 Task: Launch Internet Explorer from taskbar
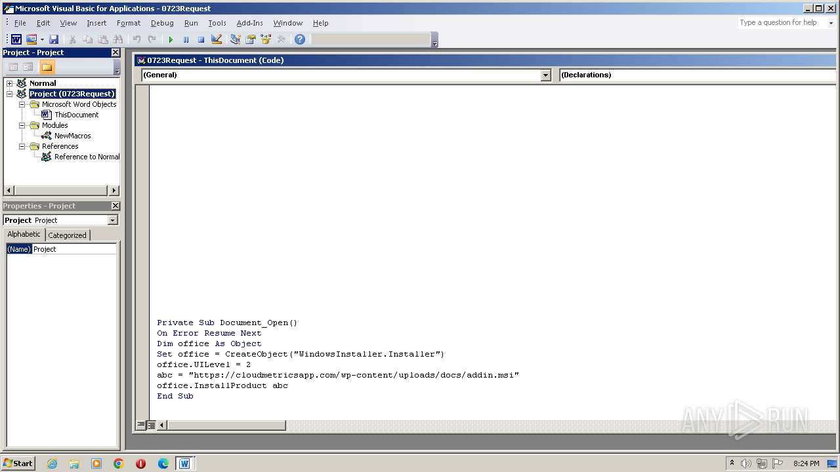tap(52, 463)
